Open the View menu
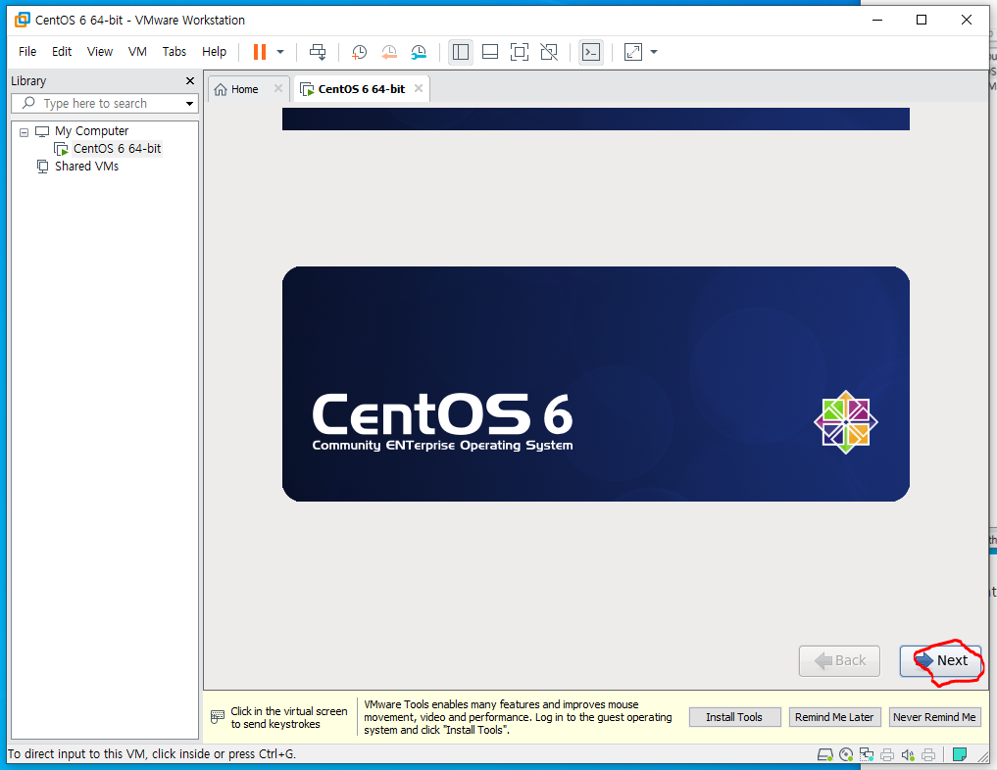The image size is (997, 770). tap(100, 52)
